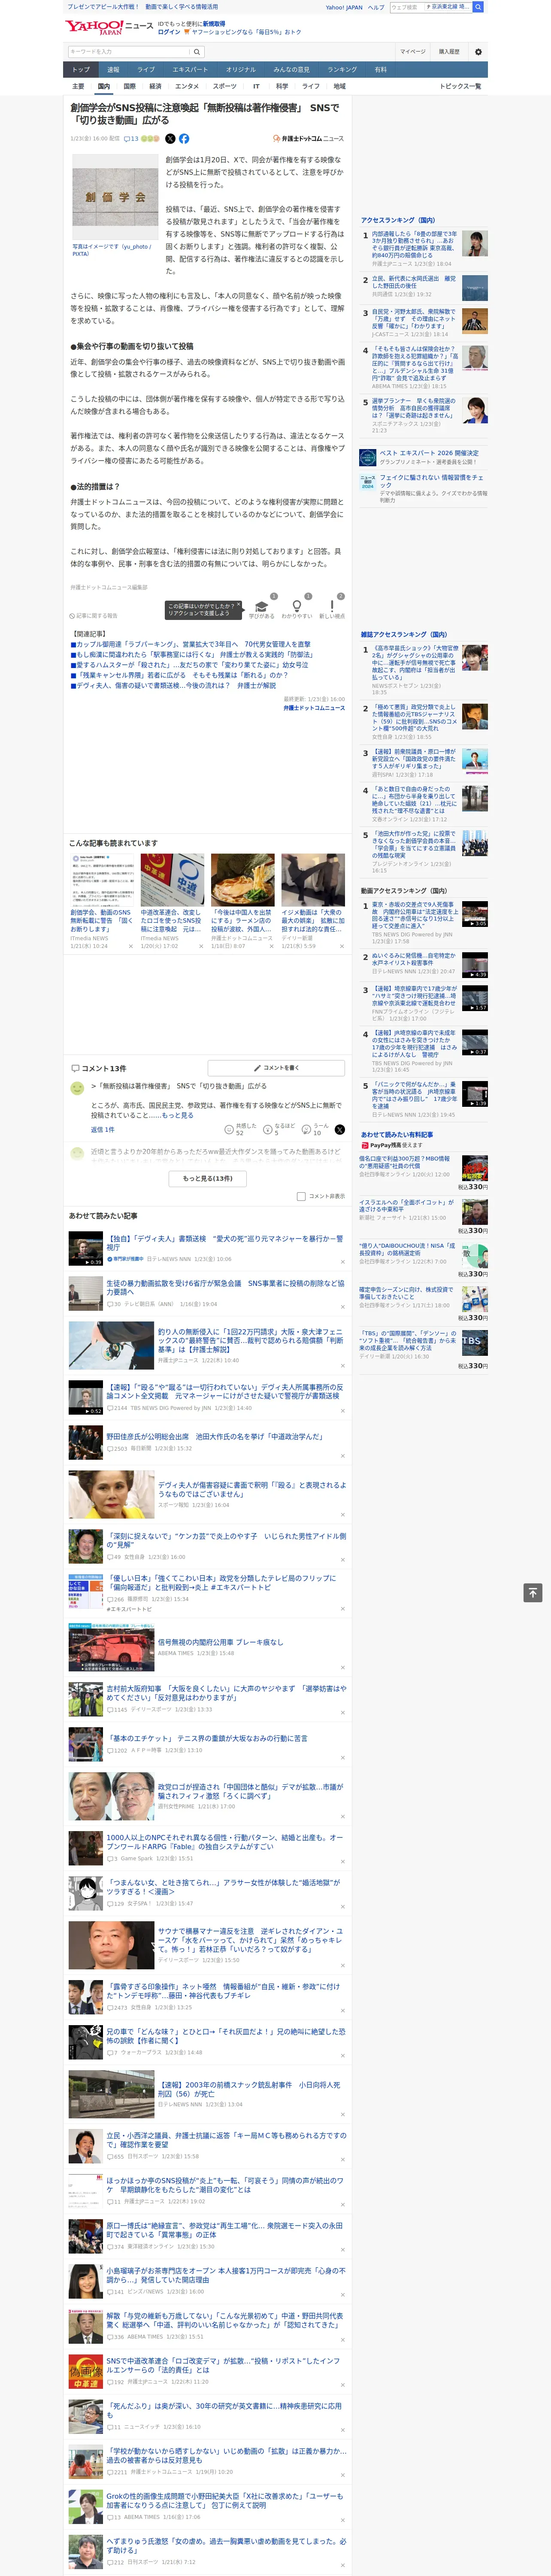Open the ベスト エキスパート 2026 開催決定 banner
Image resolution: width=551 pixels, height=2576 pixels.
[x=424, y=457]
